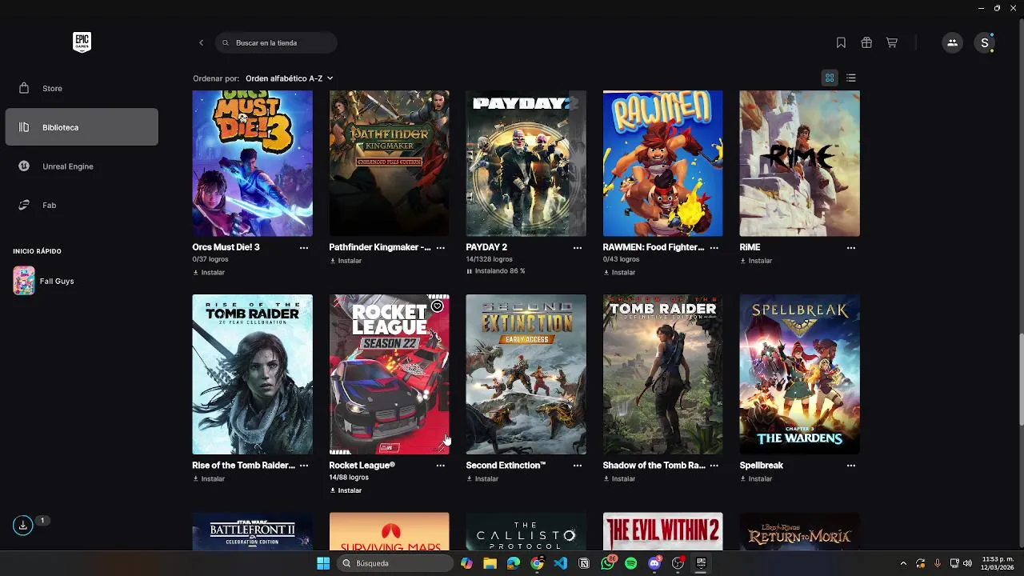Pause the PAYDAY 2 installation at 86 %
This screenshot has height=576, width=1024.
(x=496, y=271)
